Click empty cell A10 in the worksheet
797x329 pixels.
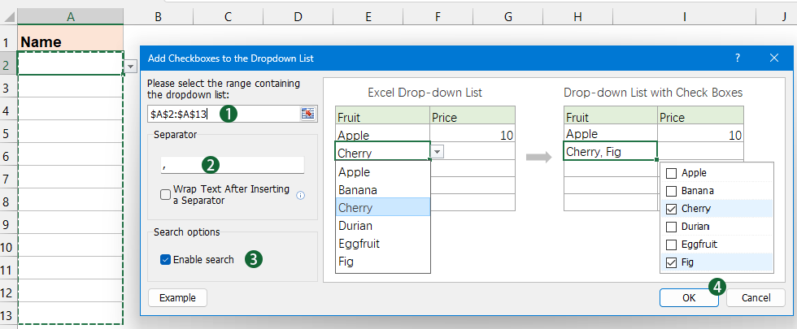(x=70, y=247)
